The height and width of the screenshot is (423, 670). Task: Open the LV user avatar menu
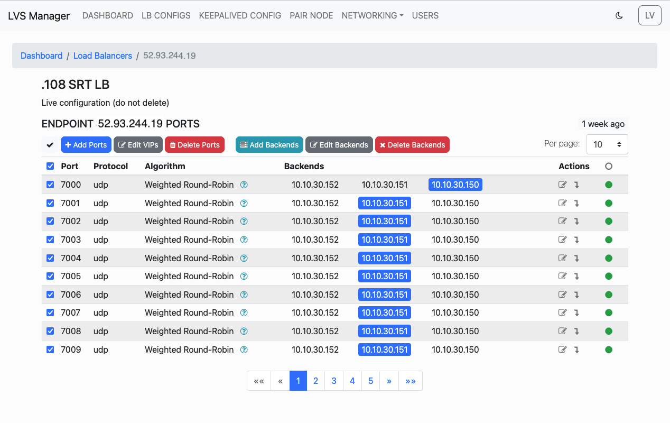click(650, 15)
